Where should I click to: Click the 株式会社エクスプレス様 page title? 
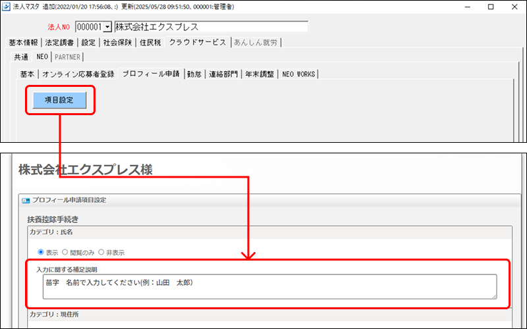pyautogui.click(x=86, y=170)
